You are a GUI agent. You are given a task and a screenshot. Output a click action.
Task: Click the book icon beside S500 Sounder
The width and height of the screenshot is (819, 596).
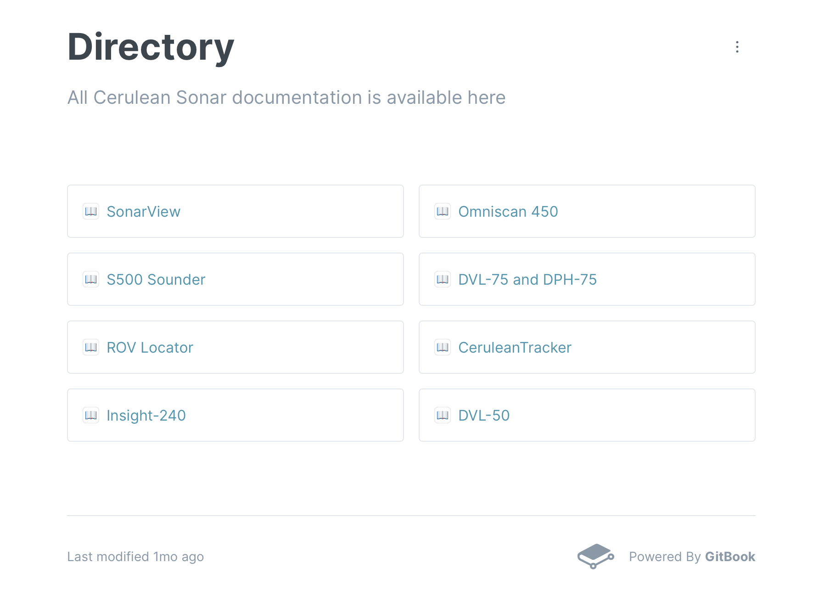[x=91, y=279]
